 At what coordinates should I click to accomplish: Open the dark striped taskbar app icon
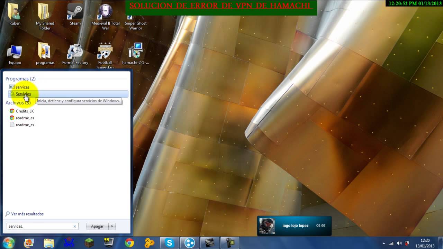point(210,243)
